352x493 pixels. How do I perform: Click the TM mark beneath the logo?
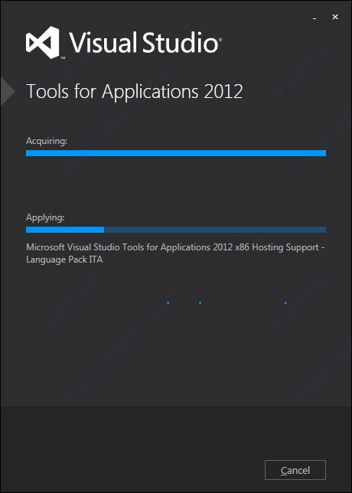click(63, 58)
